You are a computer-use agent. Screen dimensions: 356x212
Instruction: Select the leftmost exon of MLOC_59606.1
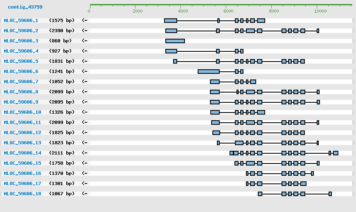(171, 20)
